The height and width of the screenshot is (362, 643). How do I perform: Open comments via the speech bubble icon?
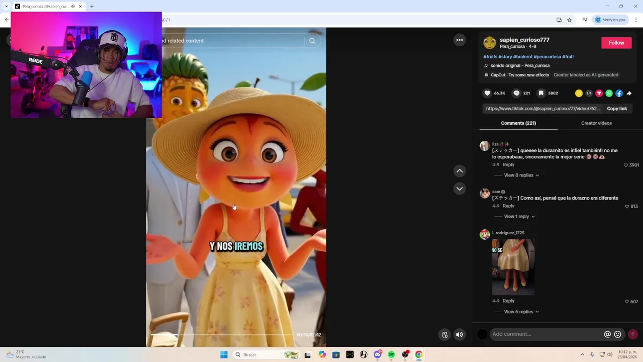tap(516, 93)
